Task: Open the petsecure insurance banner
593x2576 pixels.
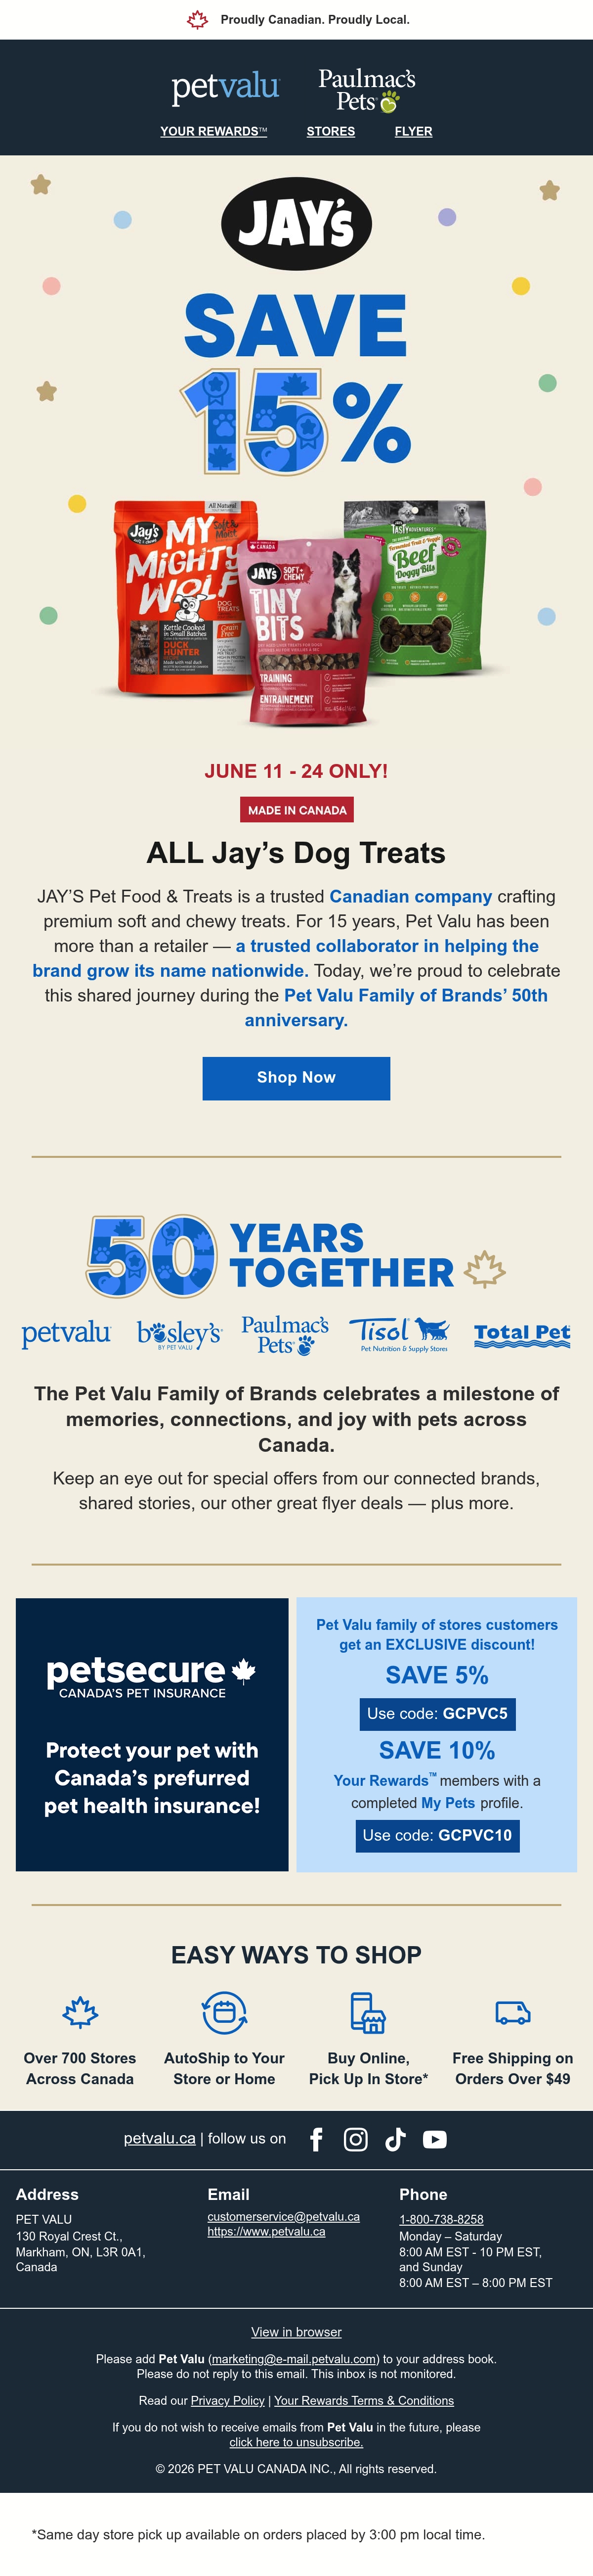Action: pos(152,1734)
